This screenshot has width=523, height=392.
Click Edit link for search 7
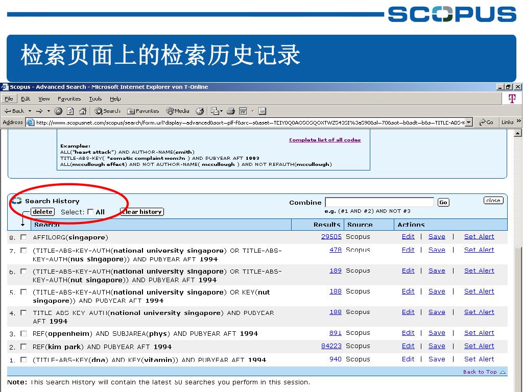(408, 250)
